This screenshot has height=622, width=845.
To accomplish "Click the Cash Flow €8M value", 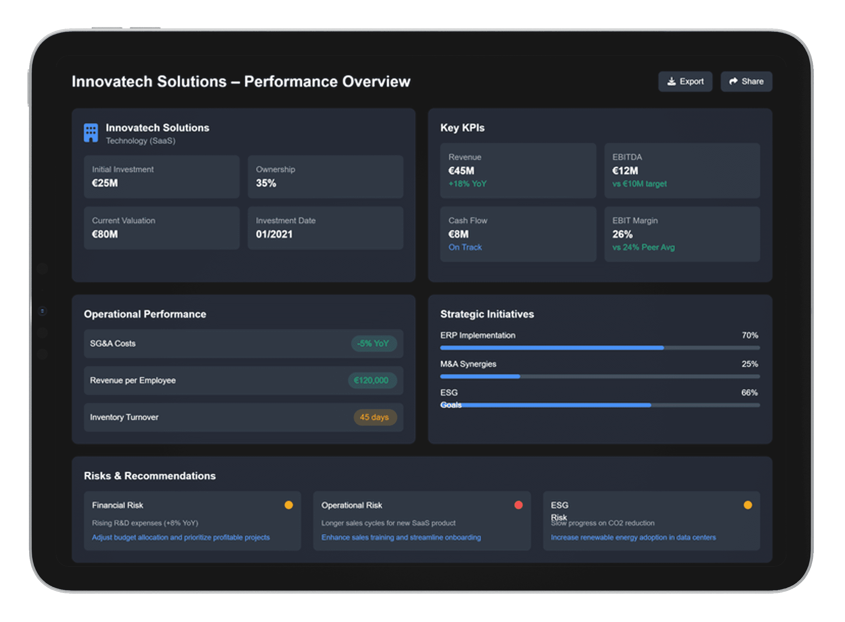I will (458, 234).
